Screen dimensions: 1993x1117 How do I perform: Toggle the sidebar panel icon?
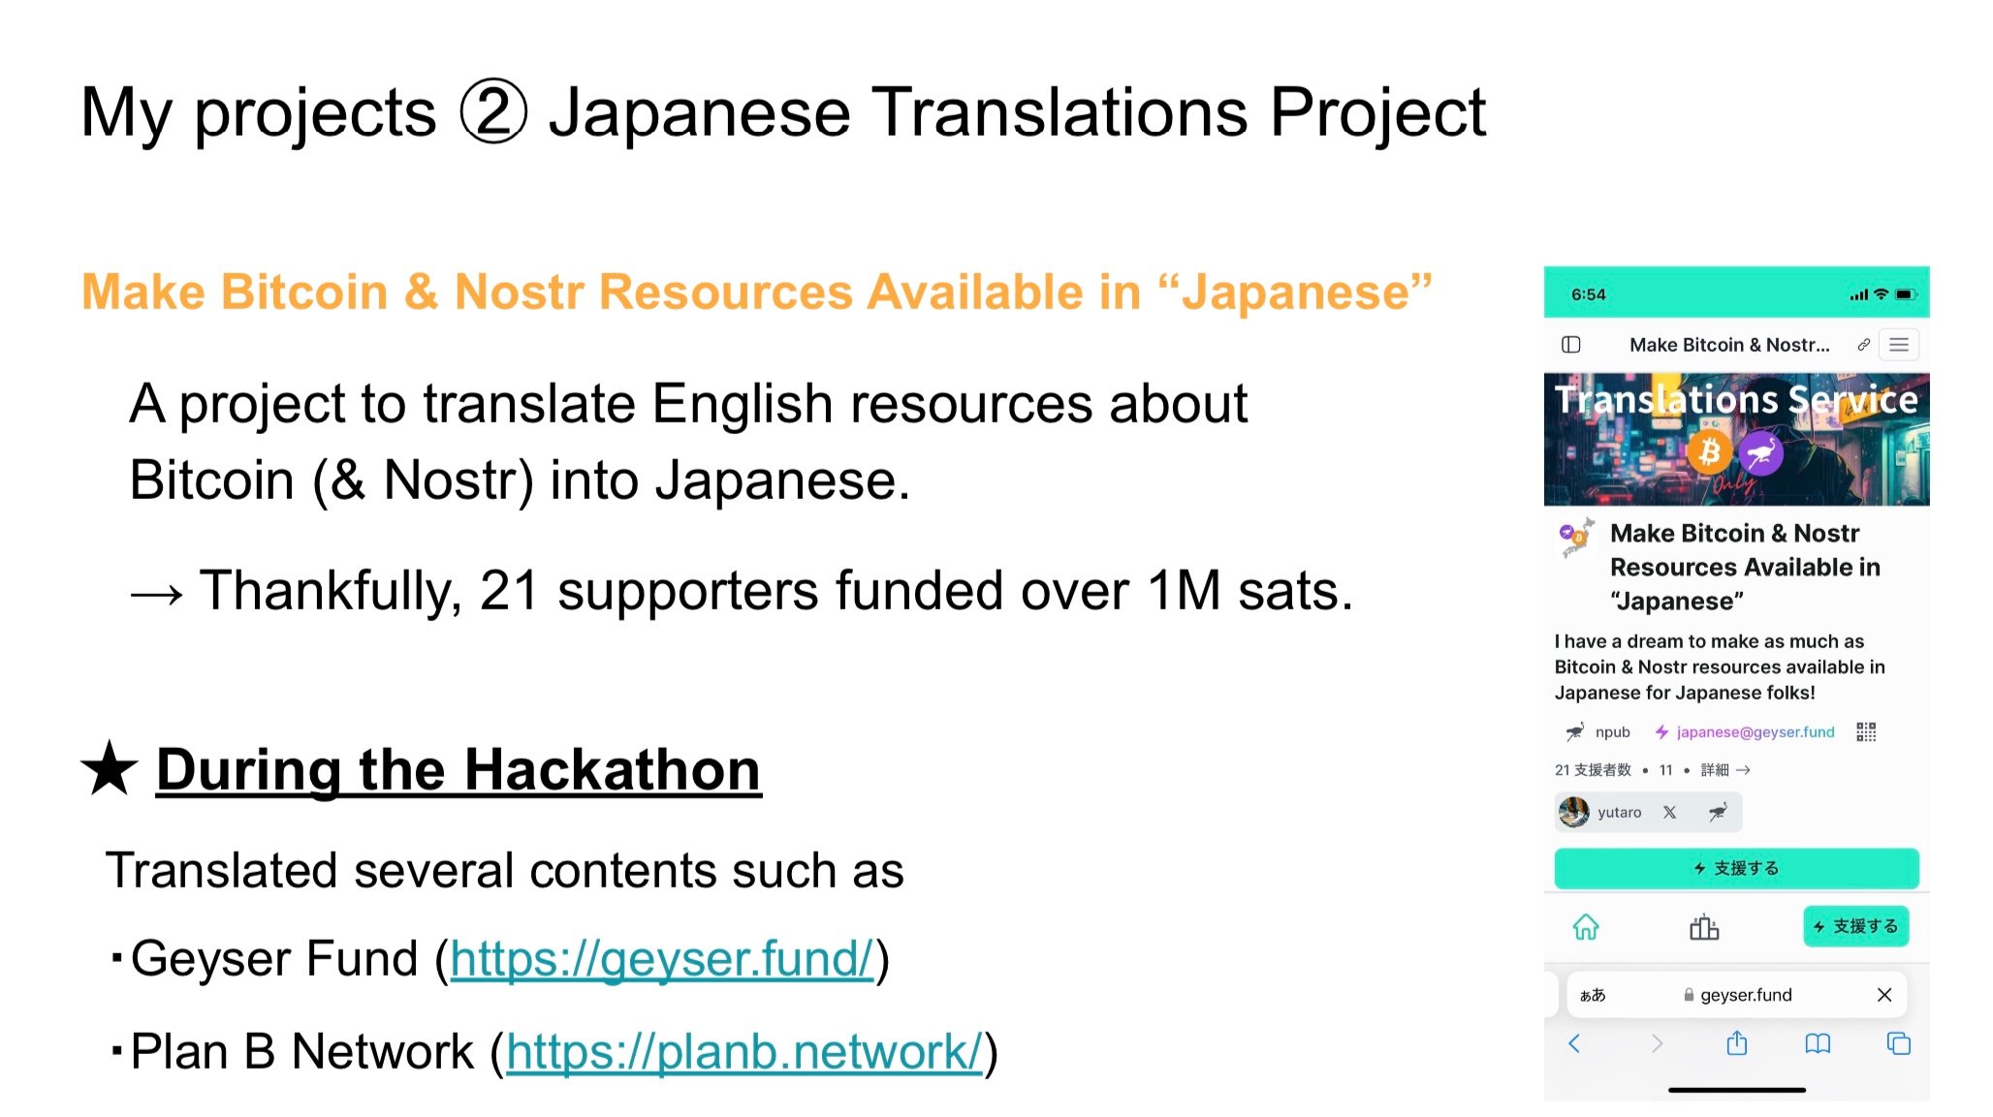tap(1571, 345)
